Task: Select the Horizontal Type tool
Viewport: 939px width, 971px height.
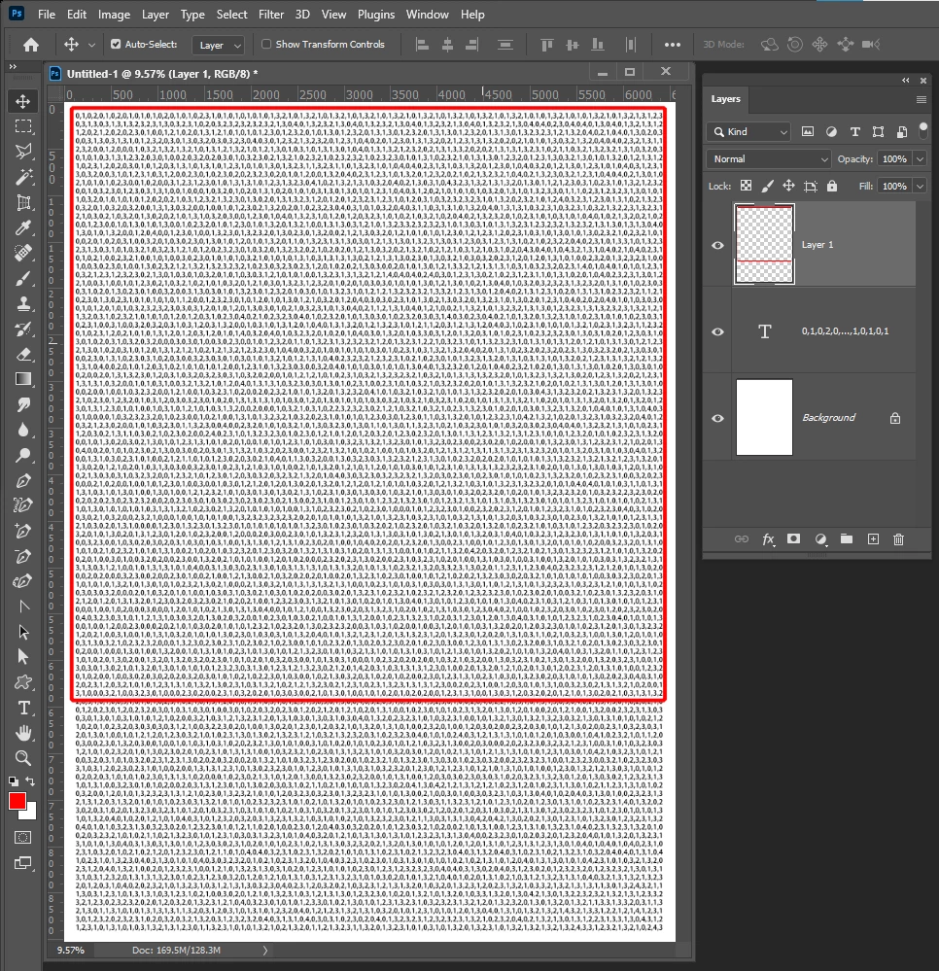Action: (23, 708)
